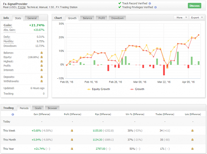Click the Gain (Difference) column header

[x=42, y=114]
